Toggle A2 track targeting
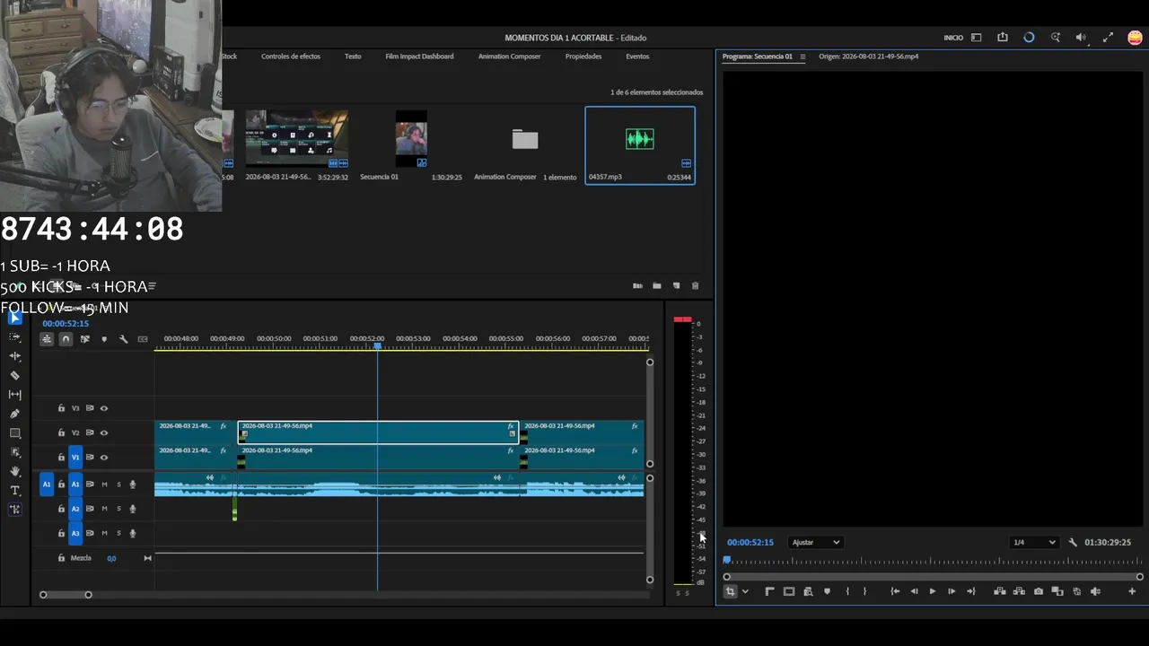Viewport: 1149px width, 646px height. coord(75,509)
